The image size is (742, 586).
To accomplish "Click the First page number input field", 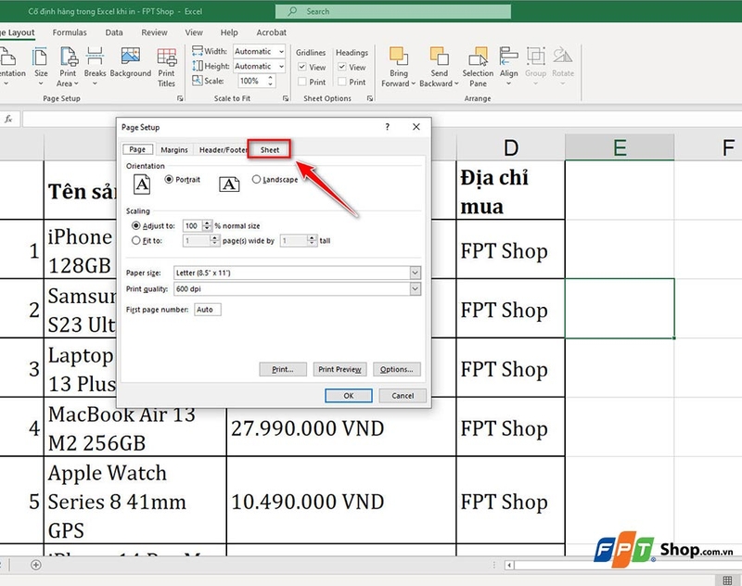I will tap(206, 309).
